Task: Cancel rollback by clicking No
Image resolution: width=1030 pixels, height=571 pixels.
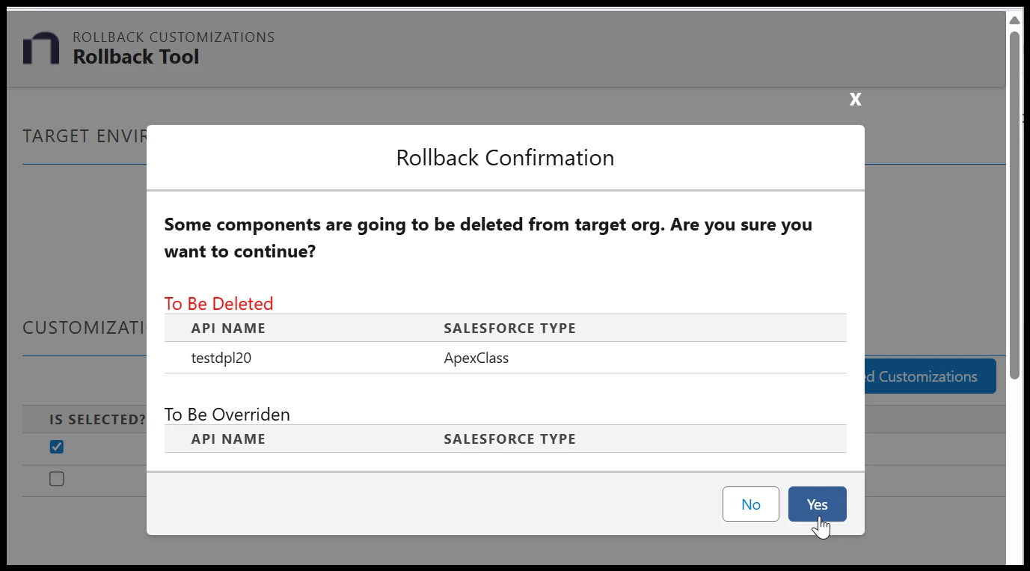Action: (x=750, y=504)
